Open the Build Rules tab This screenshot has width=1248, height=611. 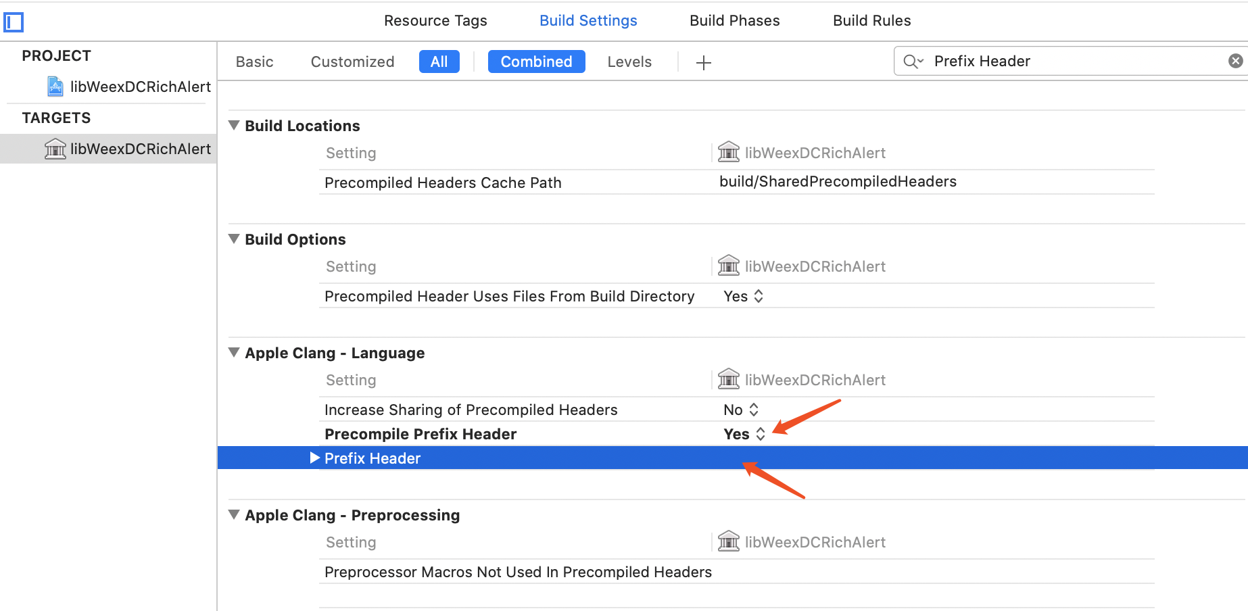pyautogui.click(x=872, y=21)
